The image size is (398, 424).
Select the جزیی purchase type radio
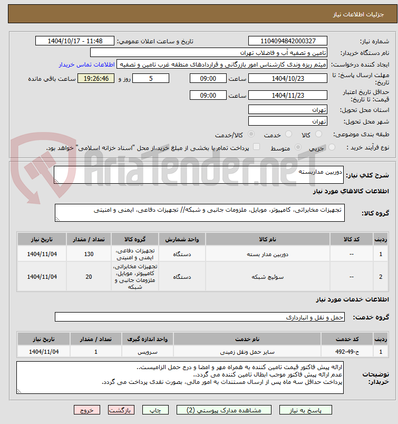tap(332, 147)
